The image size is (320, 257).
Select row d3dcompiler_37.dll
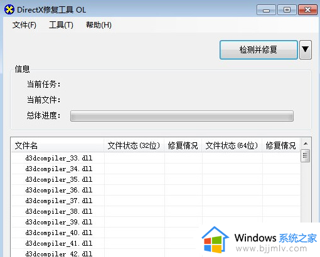[156, 201]
